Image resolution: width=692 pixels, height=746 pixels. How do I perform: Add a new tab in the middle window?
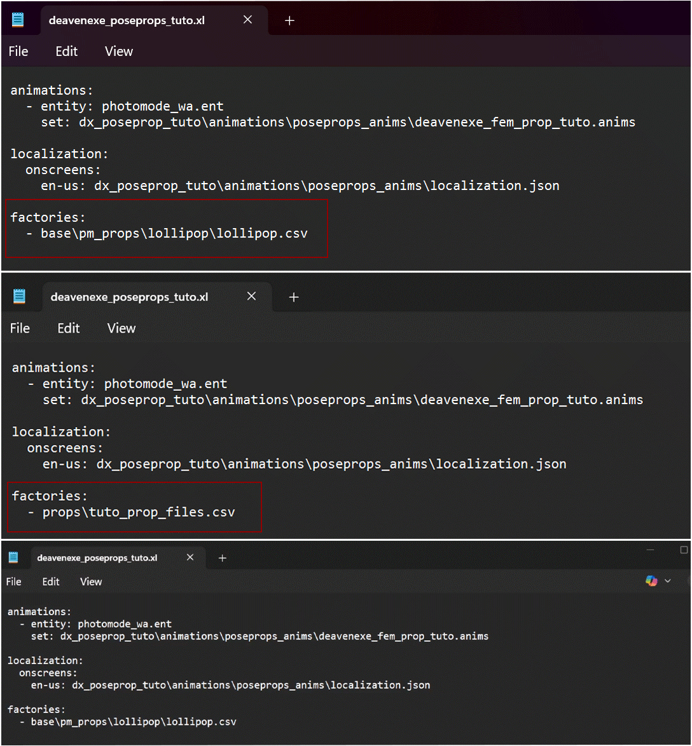pyautogui.click(x=293, y=297)
